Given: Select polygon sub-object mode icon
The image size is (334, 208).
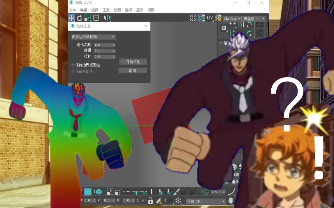Looking at the screenshot, I should (88, 192).
